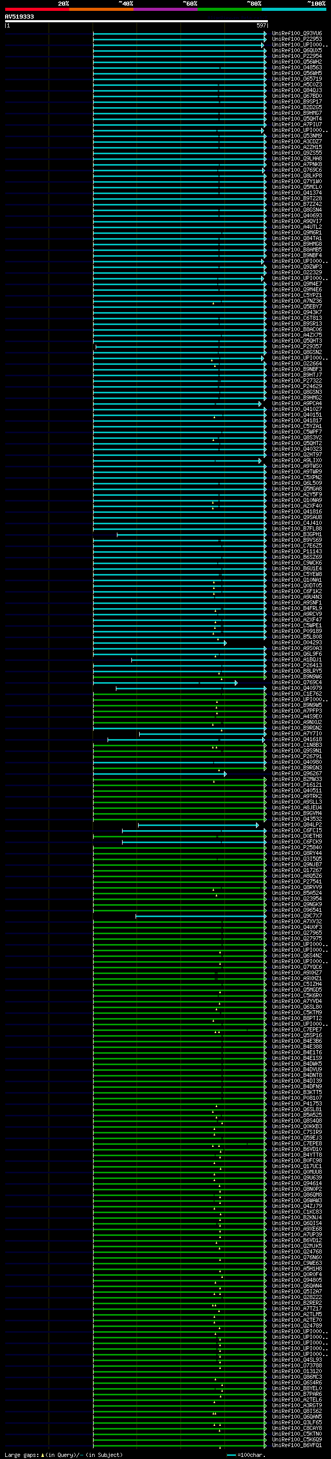The width and height of the screenshot is (331, 1459).
Task: Click the UniRef100_B9SP17 label
Action: [x=296, y=101]
